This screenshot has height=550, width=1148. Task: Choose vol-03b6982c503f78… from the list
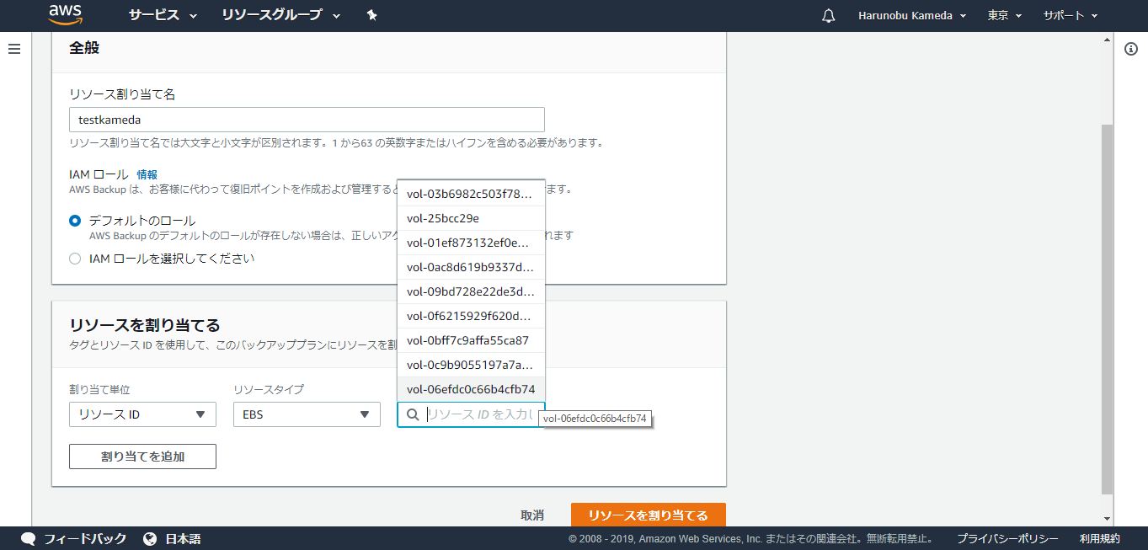tap(471, 194)
